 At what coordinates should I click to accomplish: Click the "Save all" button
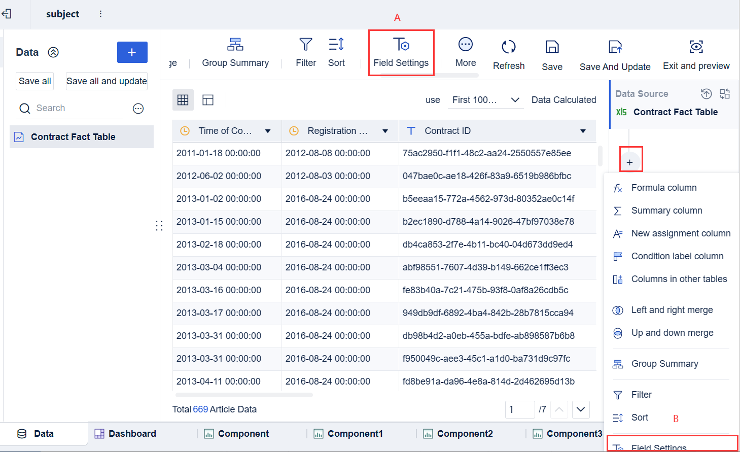coord(34,81)
